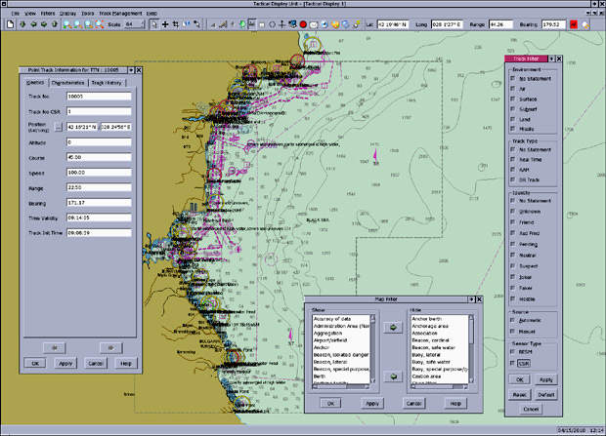The height and width of the screenshot is (436, 606).
Task: Switch to the Track History tab
Action: click(x=106, y=83)
